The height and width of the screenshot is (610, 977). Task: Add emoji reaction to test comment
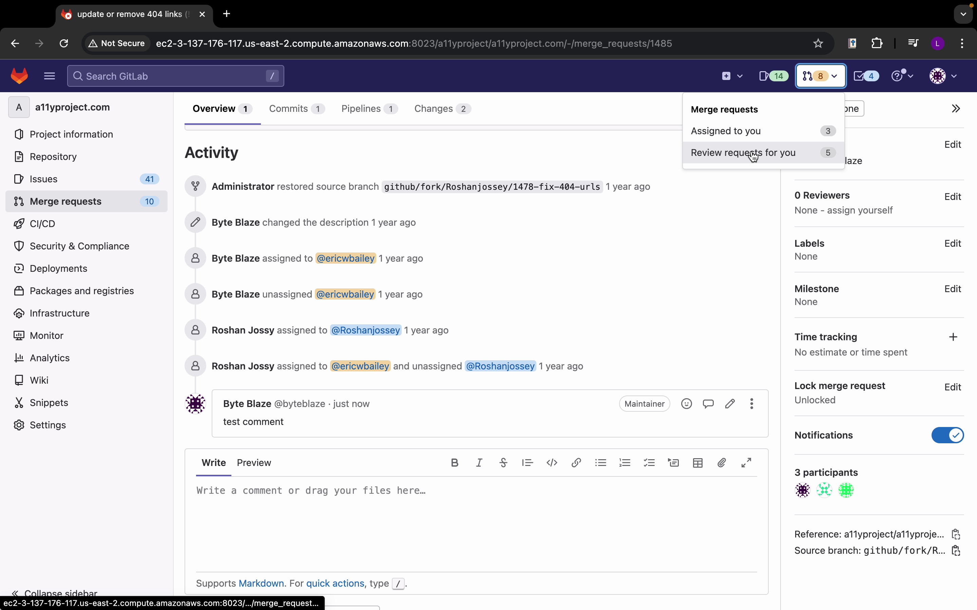point(686,404)
